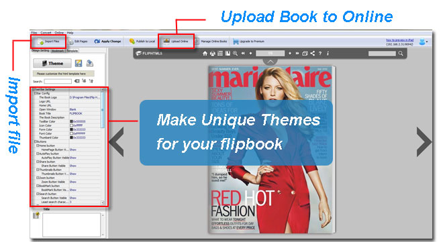
Task: Open the Convert menu
Action: 46,33
